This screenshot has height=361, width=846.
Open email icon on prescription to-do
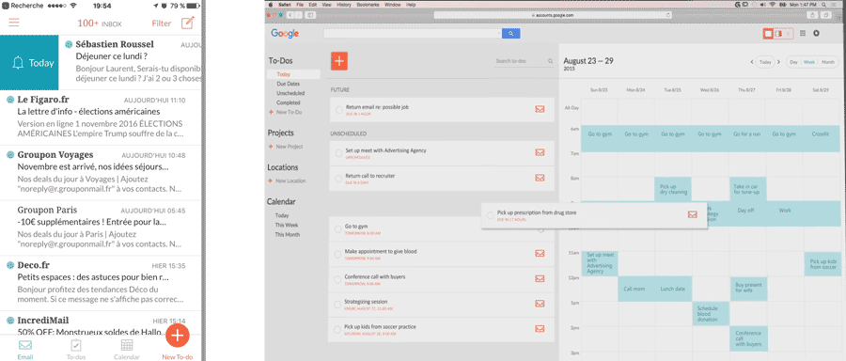pyautogui.click(x=693, y=214)
